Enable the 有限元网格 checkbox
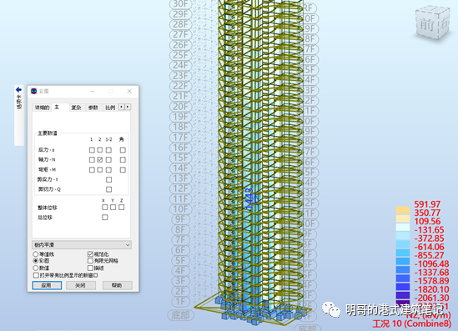The width and height of the screenshot is (458, 331). click(90, 260)
